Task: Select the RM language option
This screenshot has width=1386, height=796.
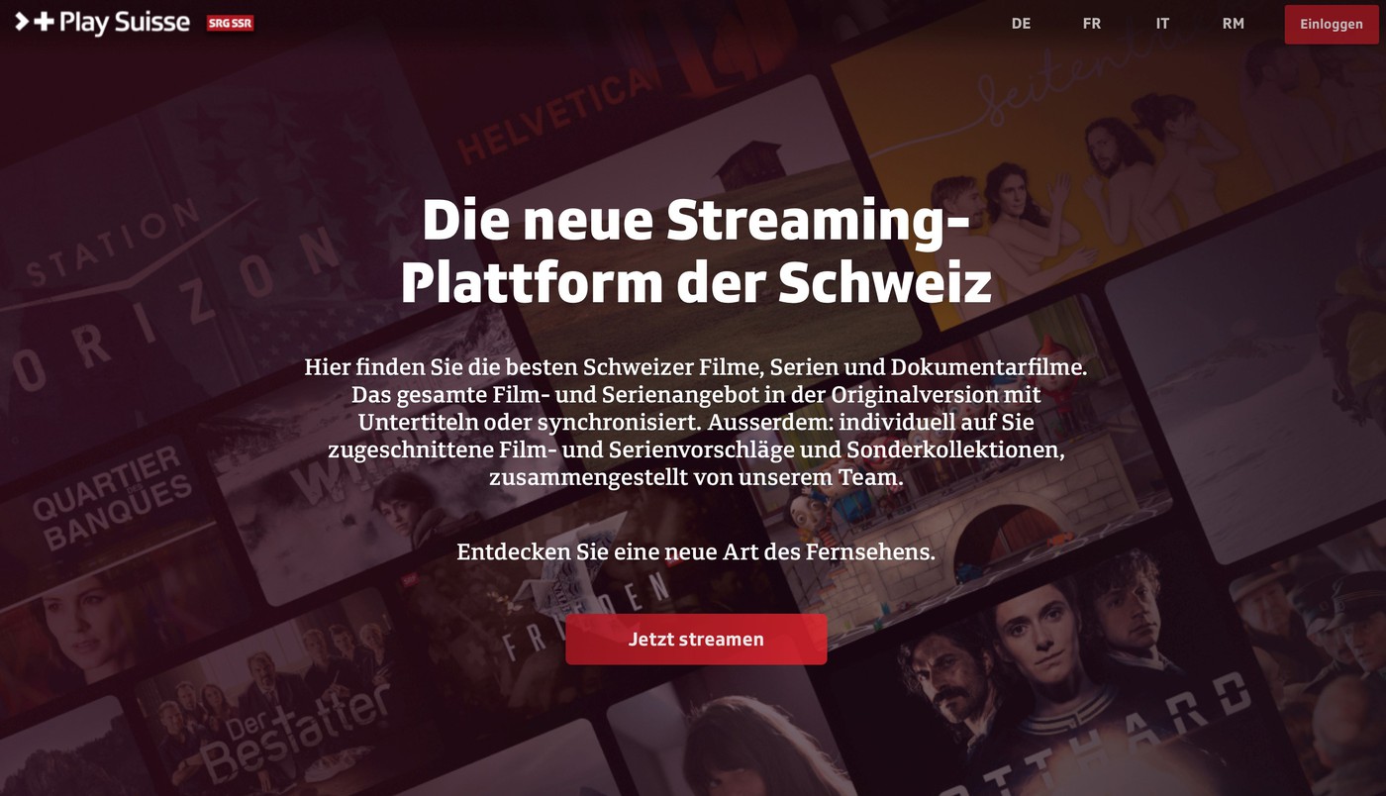Action: [1233, 24]
